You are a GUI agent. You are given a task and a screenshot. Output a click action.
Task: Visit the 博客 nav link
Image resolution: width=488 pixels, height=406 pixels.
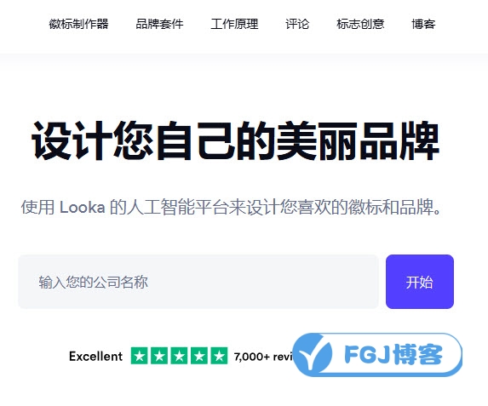tap(423, 24)
